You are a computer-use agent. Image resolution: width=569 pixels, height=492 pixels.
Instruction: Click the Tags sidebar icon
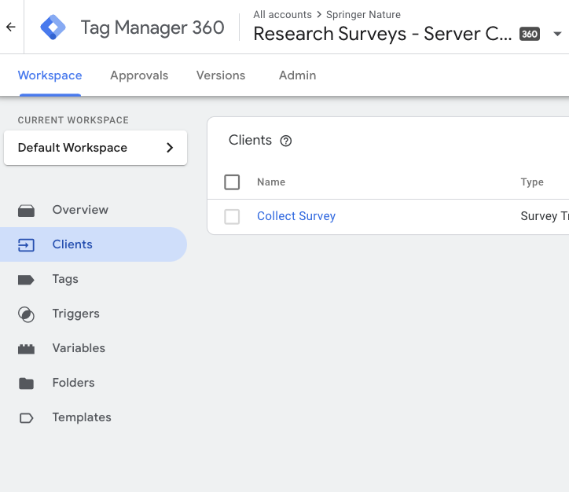pos(26,279)
